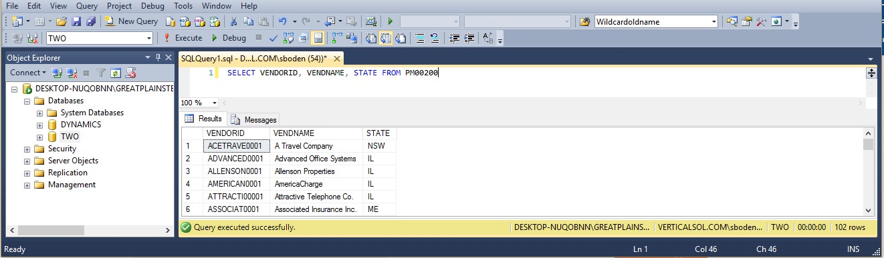Select the Replication tree item
The width and height of the screenshot is (884, 258).
coord(68,173)
